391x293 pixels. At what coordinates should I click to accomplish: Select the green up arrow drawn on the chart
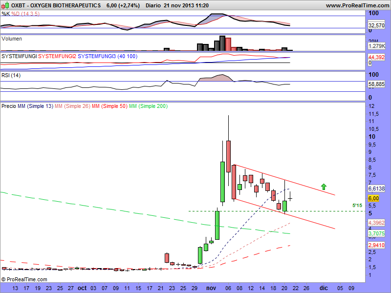(324, 187)
